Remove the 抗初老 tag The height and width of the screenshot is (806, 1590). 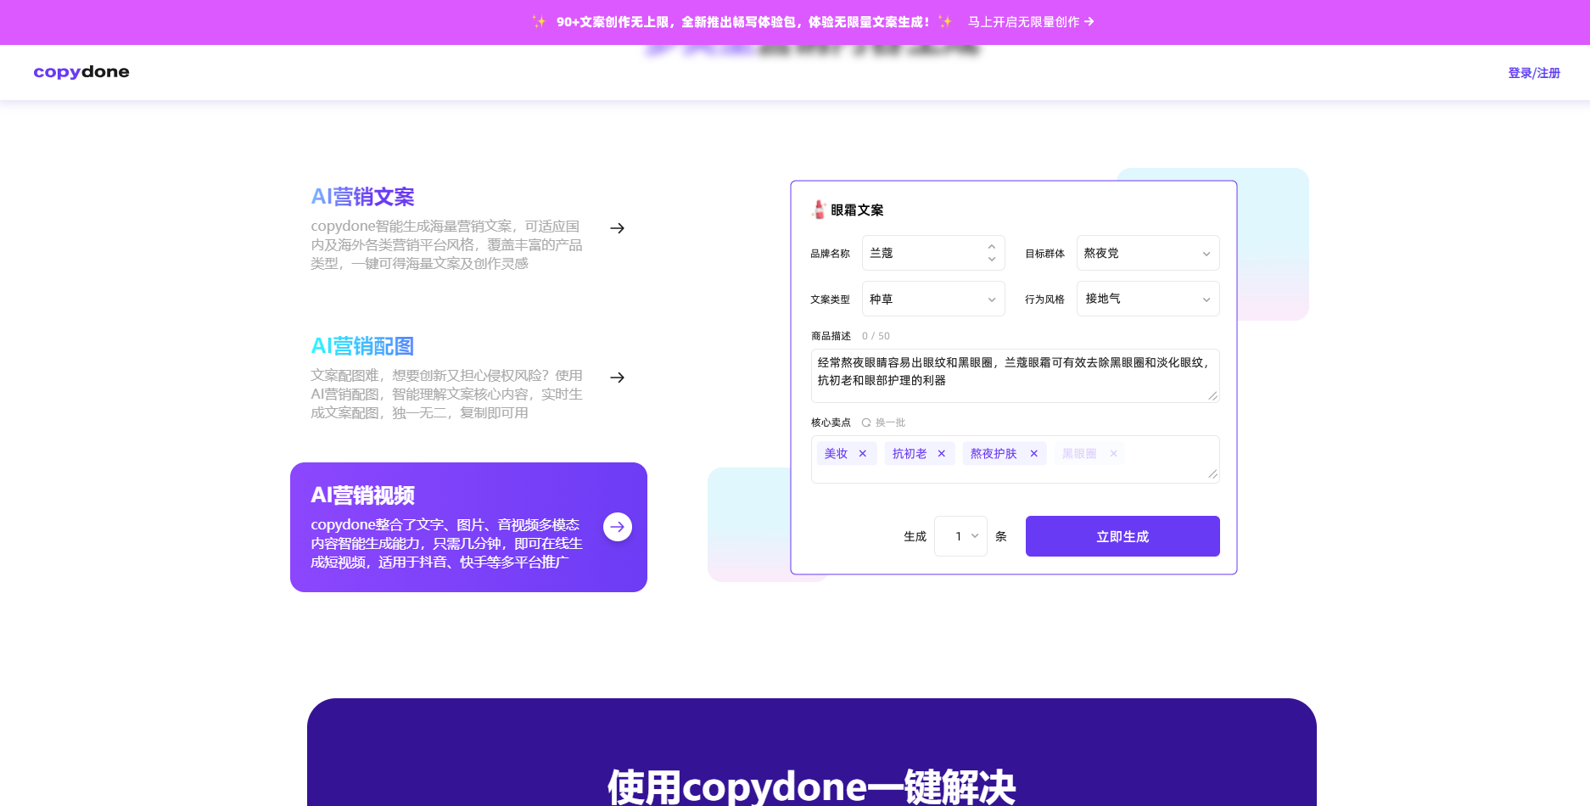click(942, 454)
